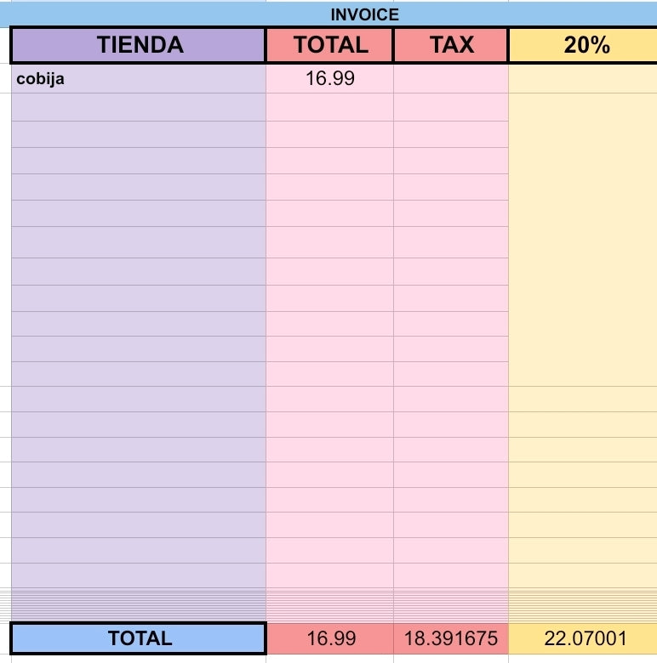Select the second empty cell in TAX column
Screen dimensions: 657x663
pos(451,107)
